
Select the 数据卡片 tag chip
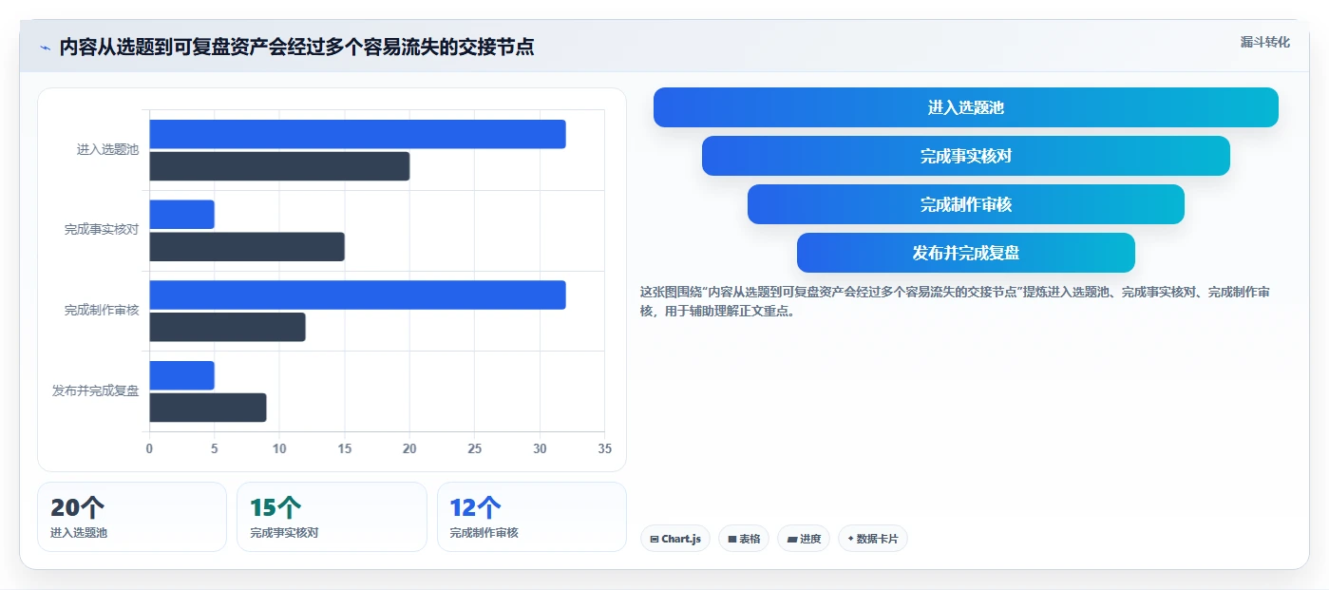pyautogui.click(x=873, y=539)
